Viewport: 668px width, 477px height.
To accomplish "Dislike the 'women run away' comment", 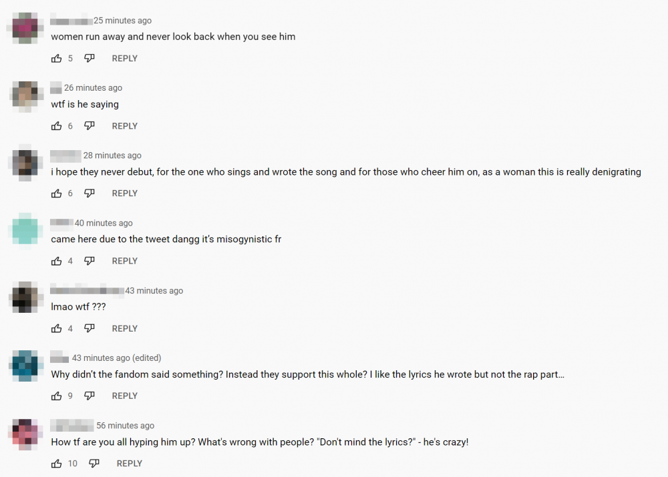I will (89, 58).
